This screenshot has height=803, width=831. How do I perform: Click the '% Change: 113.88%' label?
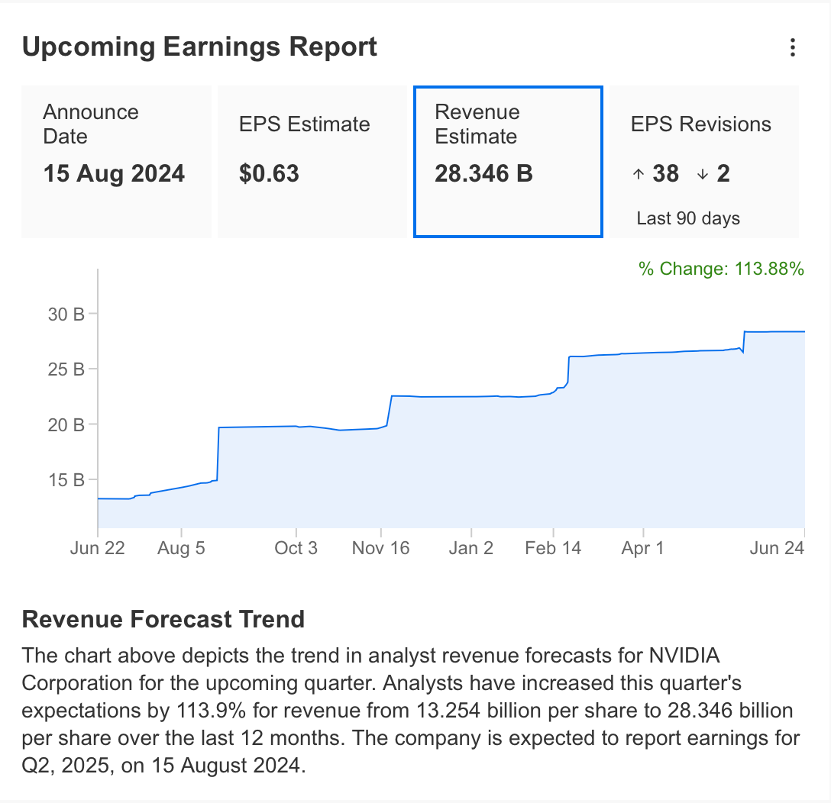(x=721, y=269)
